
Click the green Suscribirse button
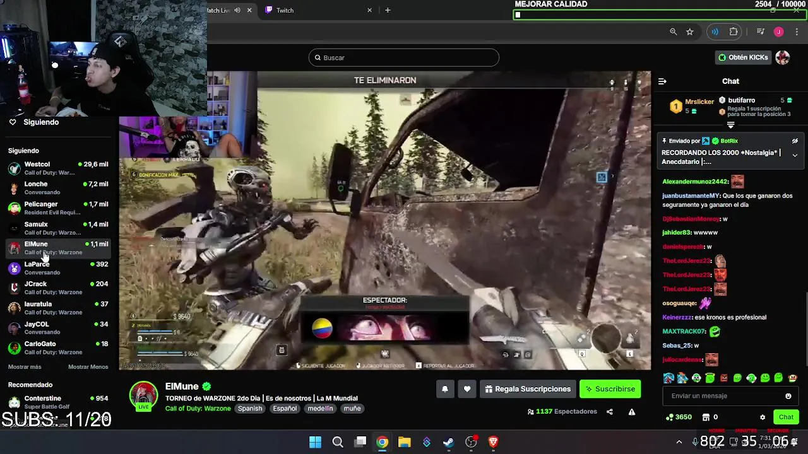pyautogui.click(x=610, y=389)
